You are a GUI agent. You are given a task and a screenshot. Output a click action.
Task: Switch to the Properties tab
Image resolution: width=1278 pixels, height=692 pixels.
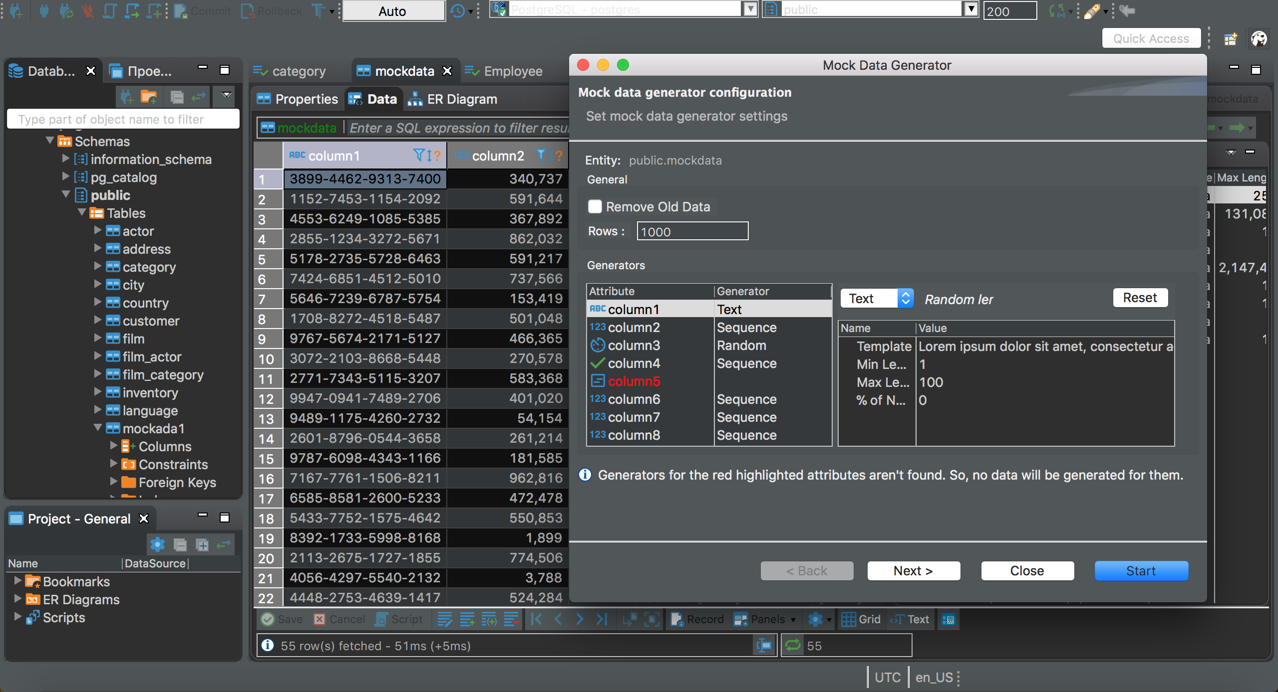(x=305, y=98)
